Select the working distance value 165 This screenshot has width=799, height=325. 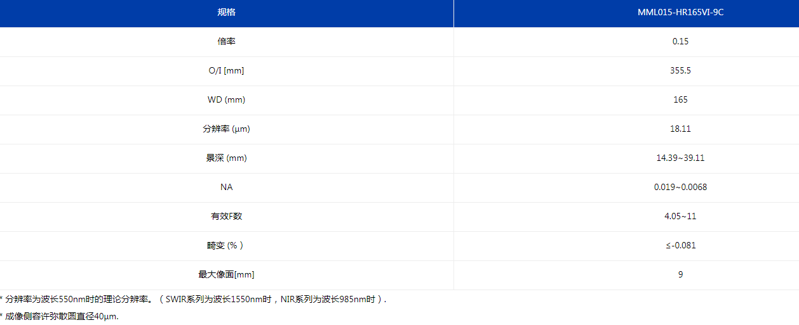pyautogui.click(x=680, y=99)
